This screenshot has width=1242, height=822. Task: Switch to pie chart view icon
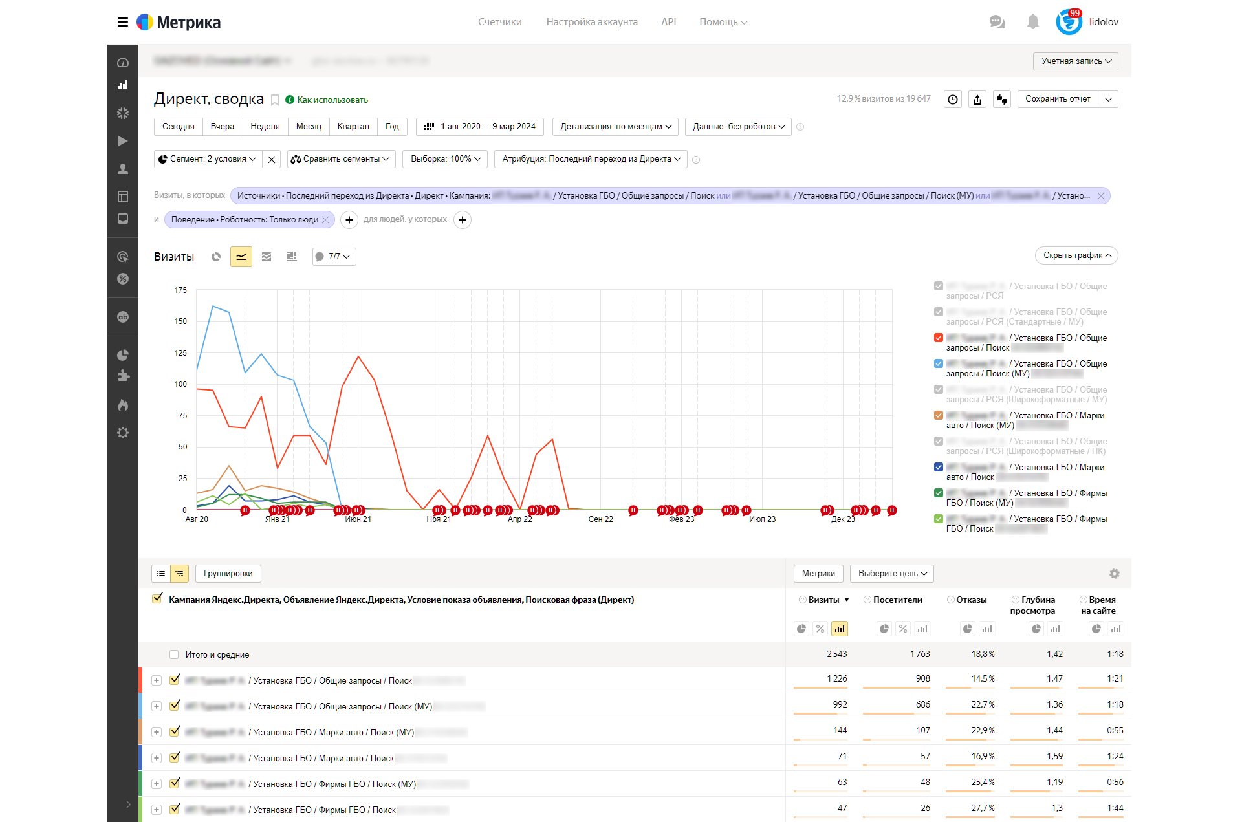tap(216, 257)
